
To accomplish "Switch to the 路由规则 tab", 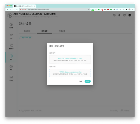I will (27, 31).
